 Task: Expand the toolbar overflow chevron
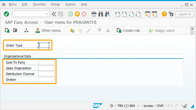click(x=192, y=29)
